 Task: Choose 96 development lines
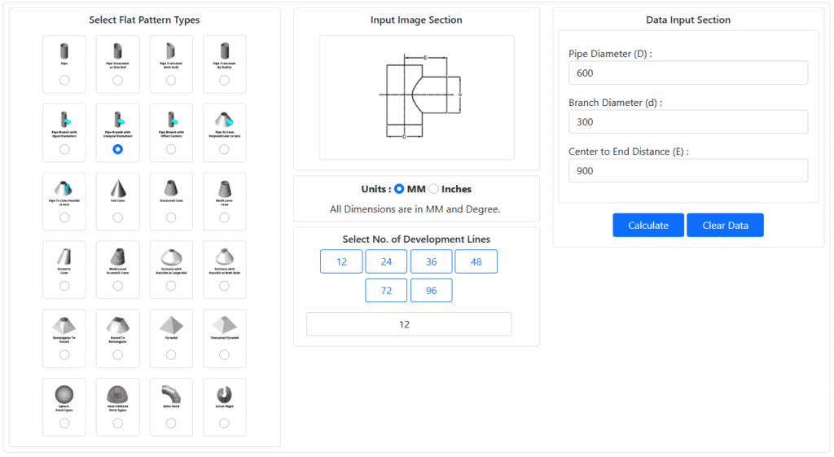click(432, 291)
